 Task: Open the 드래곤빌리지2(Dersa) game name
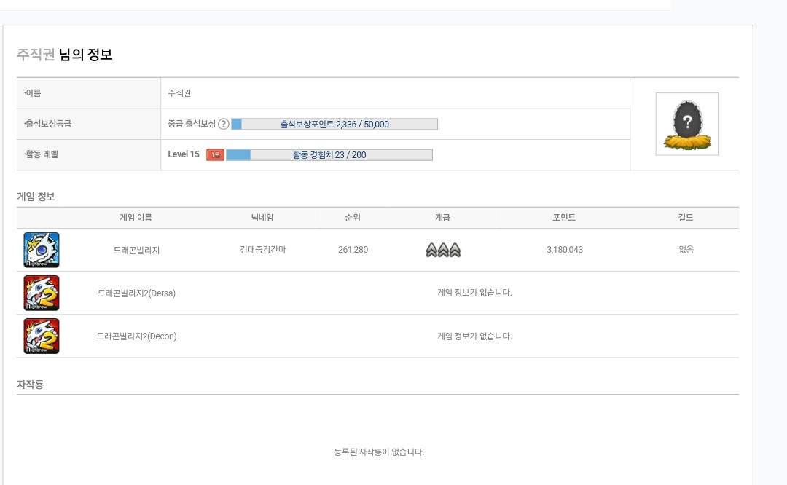coord(136,293)
